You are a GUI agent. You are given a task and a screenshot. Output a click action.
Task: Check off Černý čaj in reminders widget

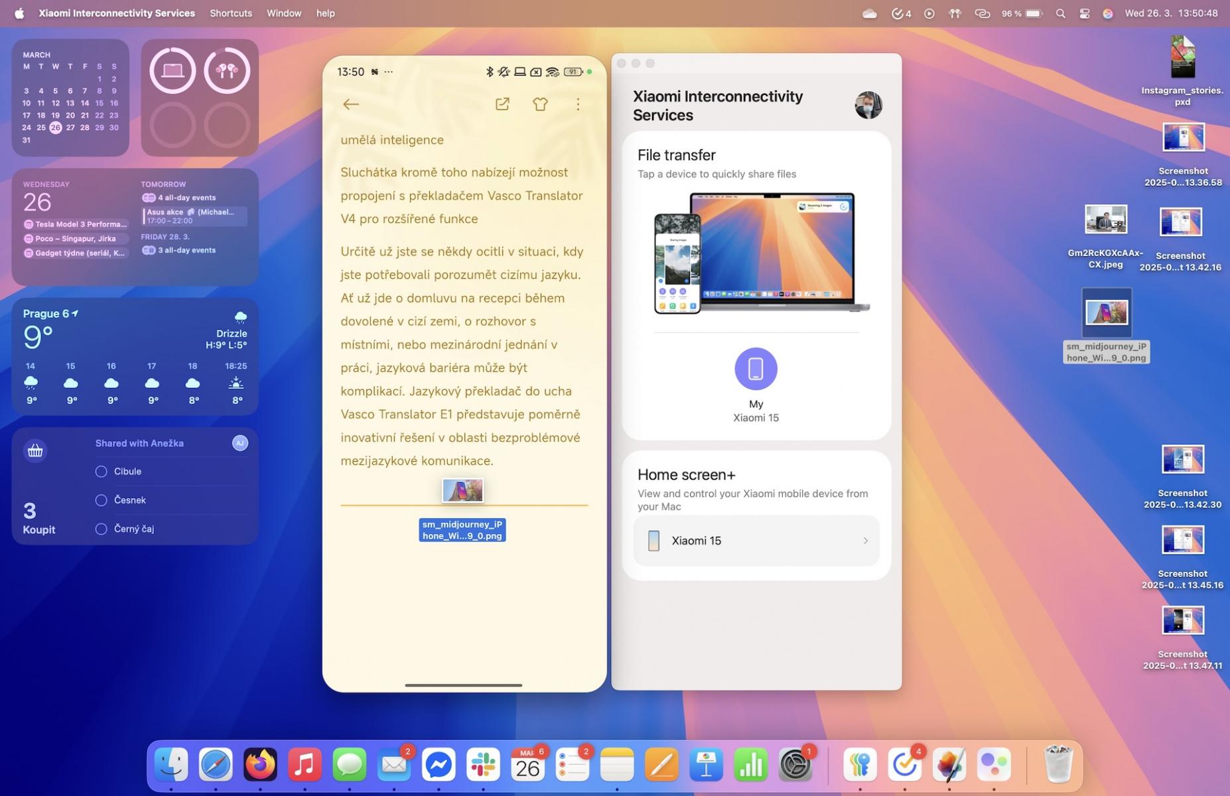coord(102,529)
